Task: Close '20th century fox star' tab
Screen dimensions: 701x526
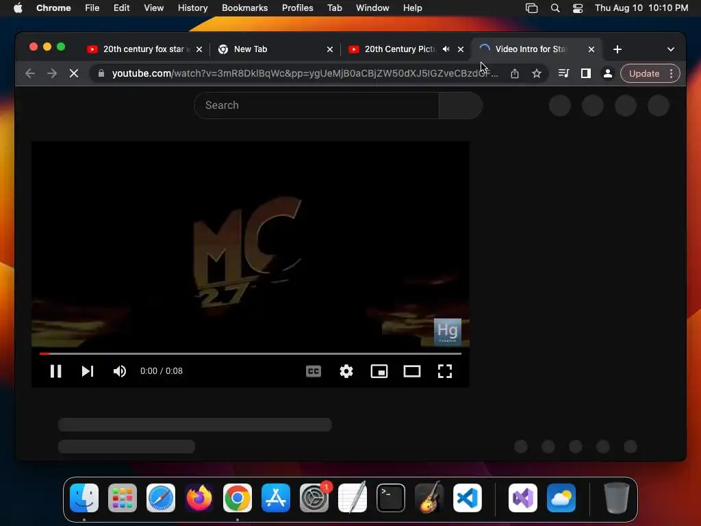Action: point(199,49)
